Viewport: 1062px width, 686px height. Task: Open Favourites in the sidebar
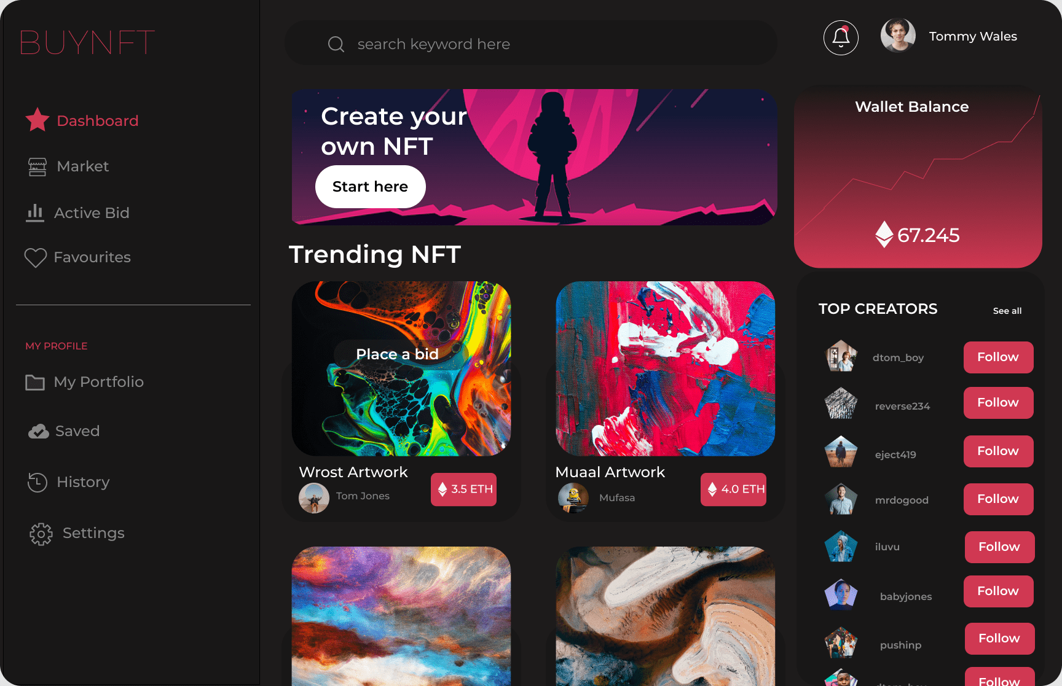[78, 257]
